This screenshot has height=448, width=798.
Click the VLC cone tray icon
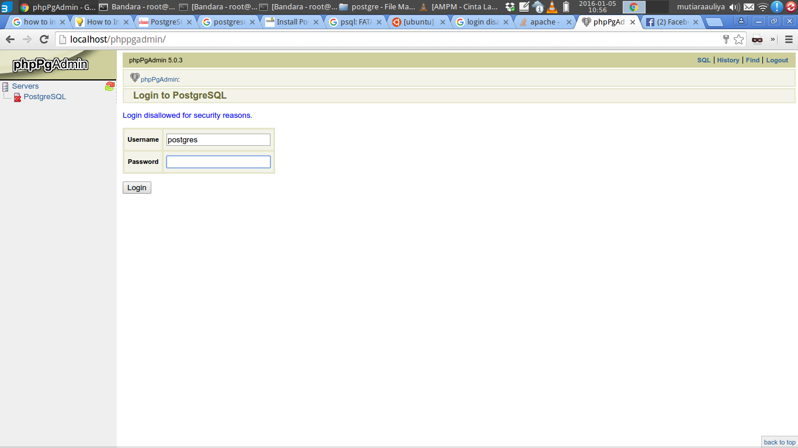(x=552, y=7)
